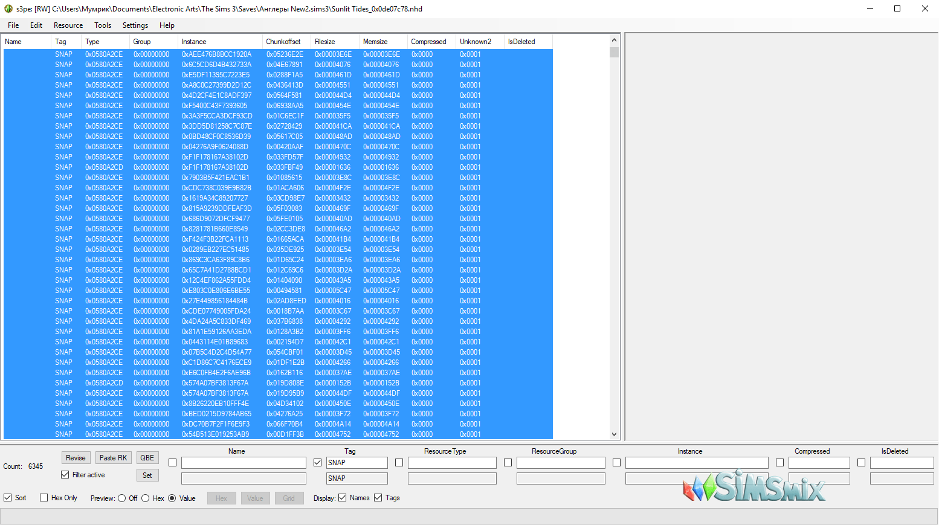The image size is (939, 525).
Task: Click the Name filter input field
Action: click(244, 463)
